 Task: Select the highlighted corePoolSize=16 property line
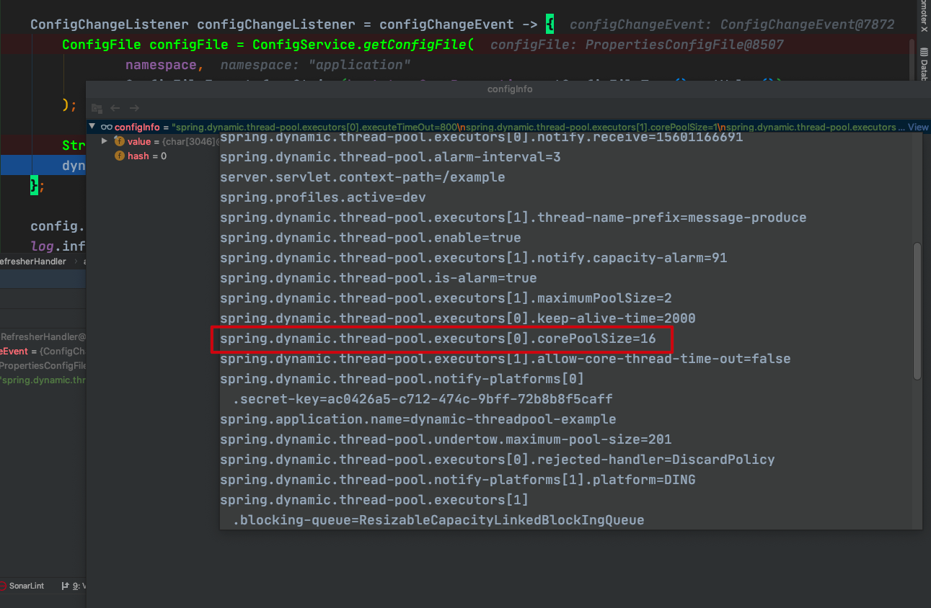click(x=440, y=339)
